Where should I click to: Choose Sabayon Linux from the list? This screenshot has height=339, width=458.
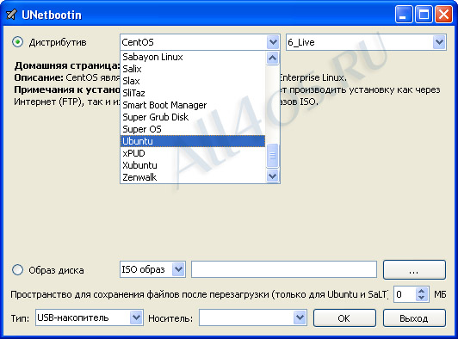point(193,57)
